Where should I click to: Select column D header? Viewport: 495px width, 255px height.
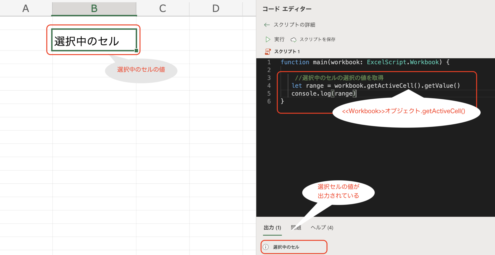coord(216,8)
